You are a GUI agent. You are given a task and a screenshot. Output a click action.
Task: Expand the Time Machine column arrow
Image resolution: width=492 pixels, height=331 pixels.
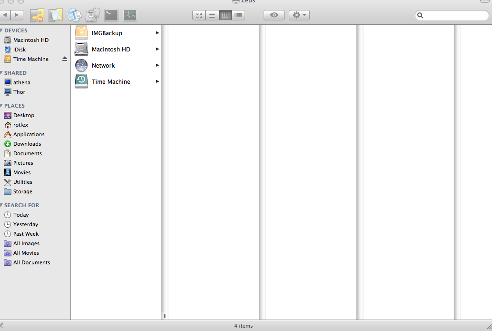[157, 81]
